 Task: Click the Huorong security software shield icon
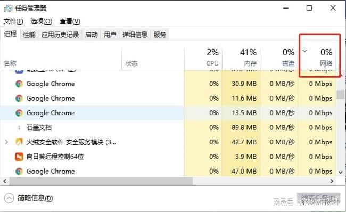[x=19, y=142]
